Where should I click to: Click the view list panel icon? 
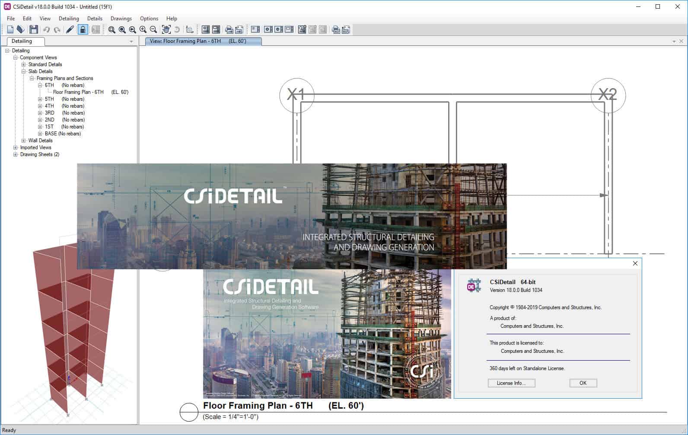(255, 29)
